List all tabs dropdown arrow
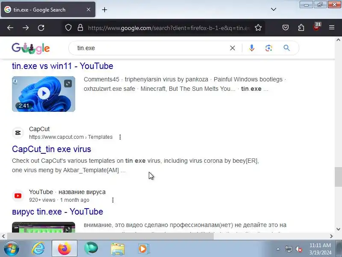Image resolution: width=342 pixels, height=257 pixels. click(274, 9)
